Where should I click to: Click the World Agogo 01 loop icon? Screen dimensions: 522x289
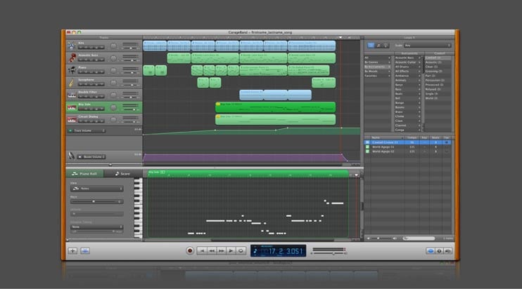pyautogui.click(x=367, y=147)
